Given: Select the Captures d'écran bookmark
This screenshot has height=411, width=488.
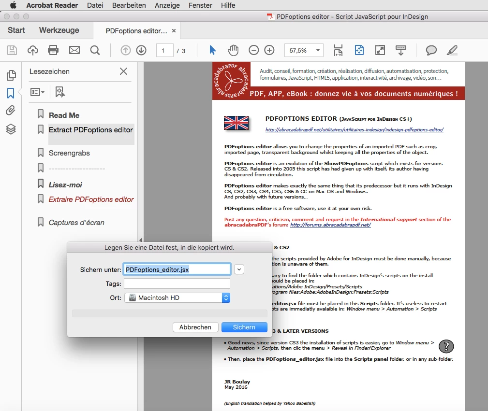Looking at the screenshot, I should click(x=76, y=223).
